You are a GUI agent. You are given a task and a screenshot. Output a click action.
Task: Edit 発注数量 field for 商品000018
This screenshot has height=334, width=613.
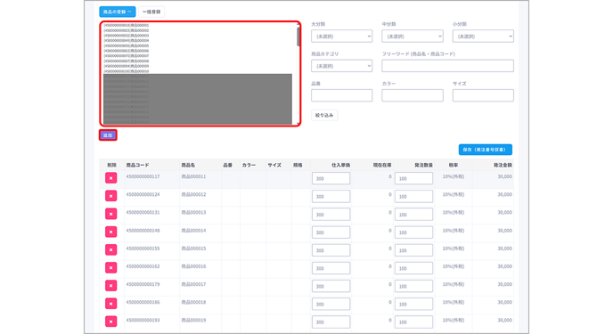tap(413, 305)
